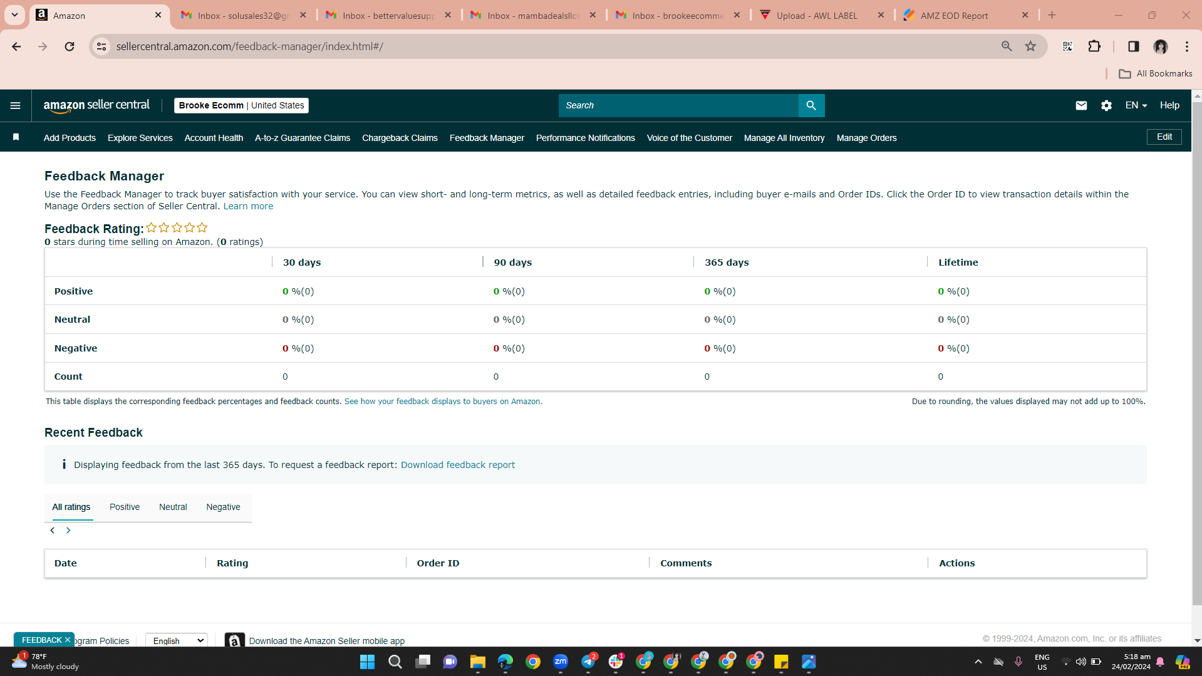Click the browser address bar URL
Image resolution: width=1202 pixels, height=676 pixels.
tap(249, 46)
